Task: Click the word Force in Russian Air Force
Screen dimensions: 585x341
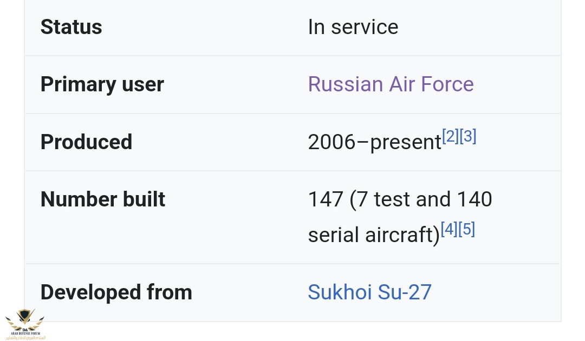Action: pyautogui.click(x=447, y=84)
